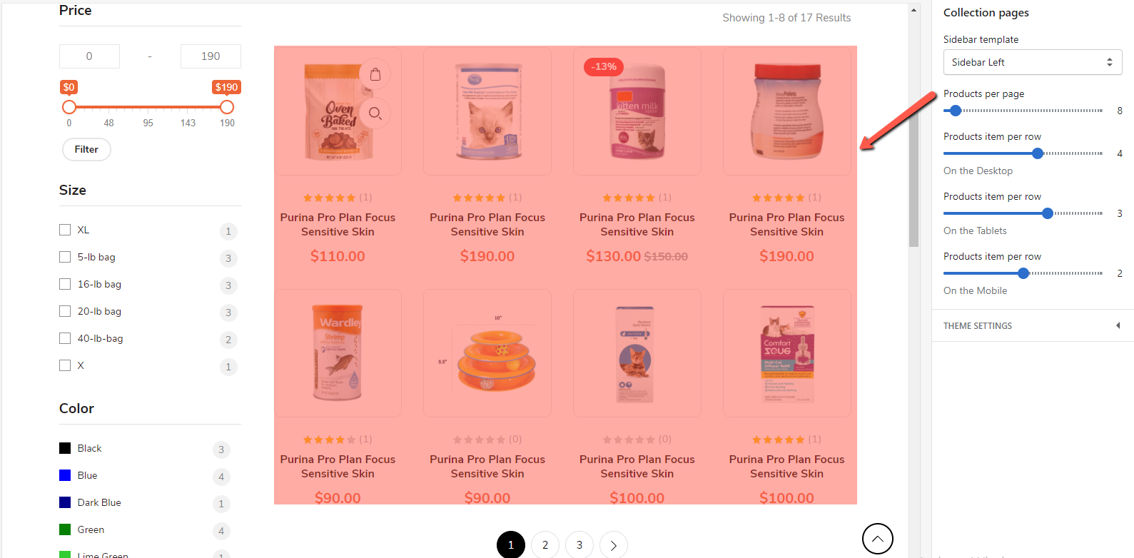Click the magnifier quick view icon
Screen dimensions: 1134x558
click(375, 113)
